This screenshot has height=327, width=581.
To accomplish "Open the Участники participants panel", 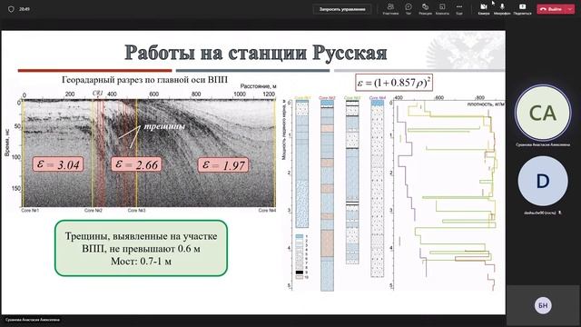I will (390, 9).
